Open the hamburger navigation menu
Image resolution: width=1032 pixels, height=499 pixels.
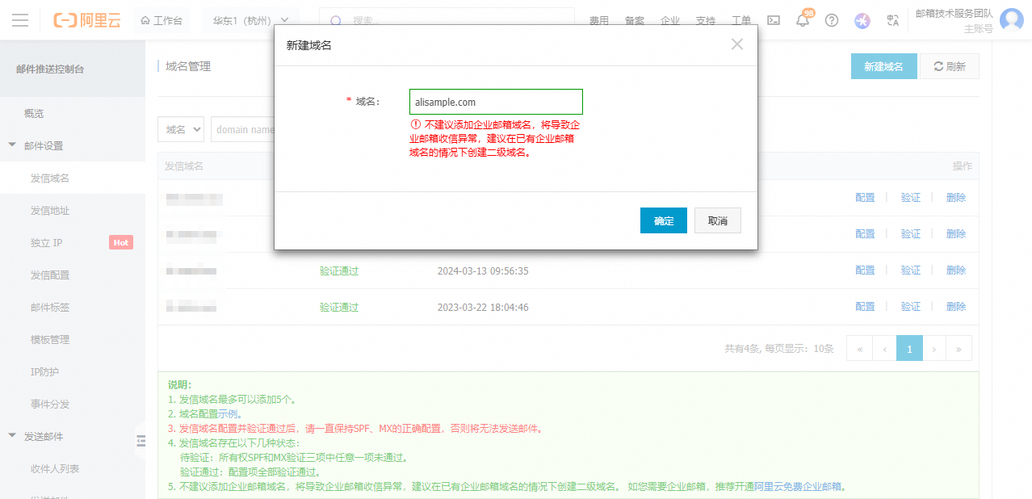(x=20, y=20)
